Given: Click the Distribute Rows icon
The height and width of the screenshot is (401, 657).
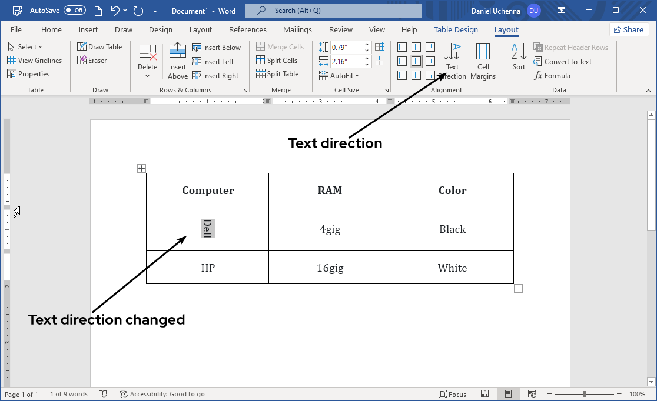Looking at the screenshot, I should [x=380, y=47].
